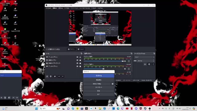Click the 録画開始 recording button
197x111 pixels.
[x=98, y=80]
